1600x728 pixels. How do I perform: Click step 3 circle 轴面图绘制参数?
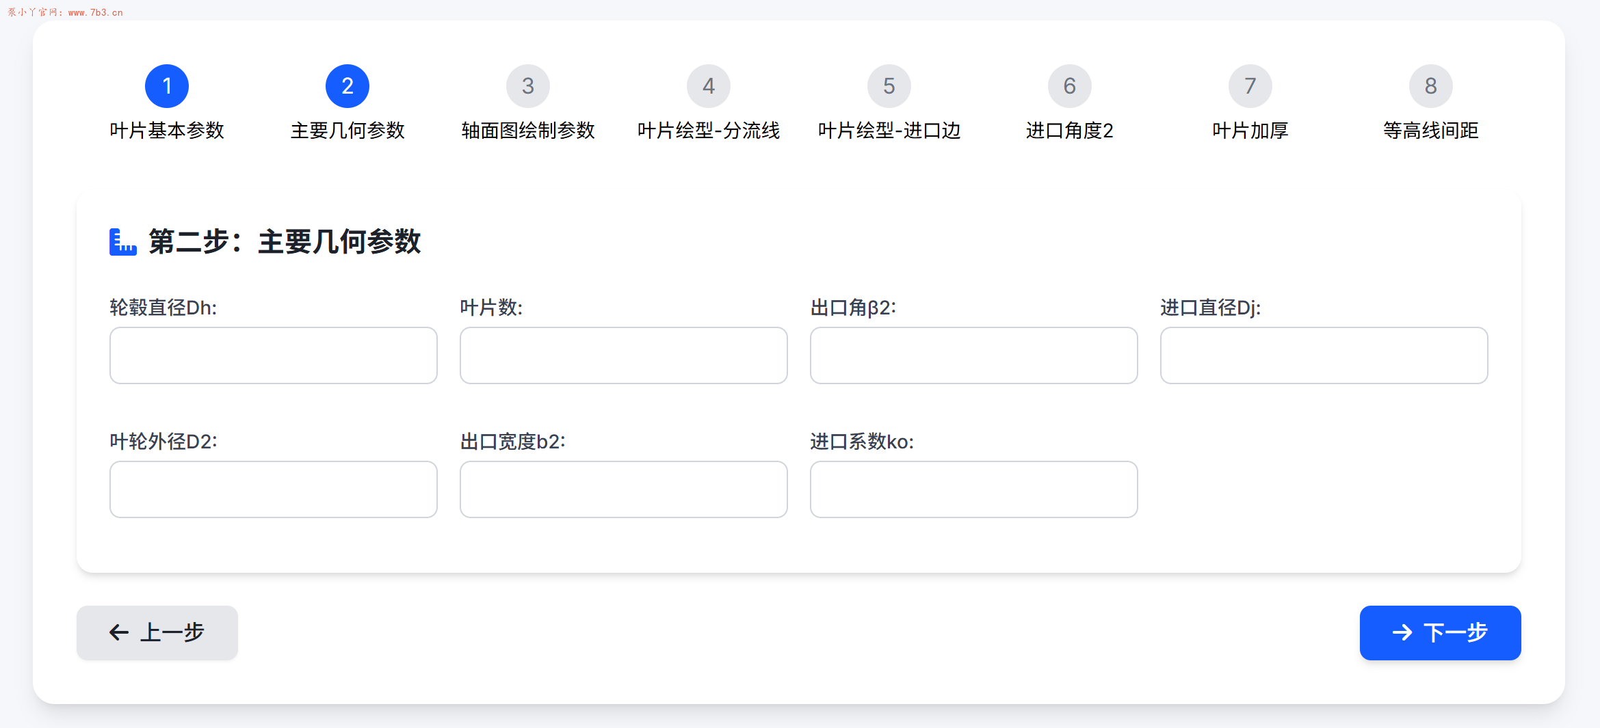coord(528,86)
